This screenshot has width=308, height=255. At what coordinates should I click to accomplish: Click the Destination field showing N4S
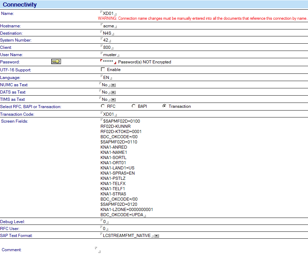(107, 33)
